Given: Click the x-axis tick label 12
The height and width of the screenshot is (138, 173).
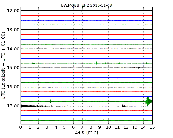Looking at the screenshot, I should coord(126,127).
